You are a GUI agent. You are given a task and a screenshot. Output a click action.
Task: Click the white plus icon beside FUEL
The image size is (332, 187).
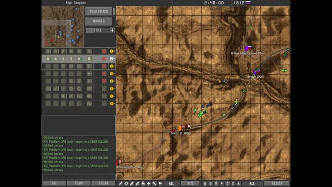point(113,30)
